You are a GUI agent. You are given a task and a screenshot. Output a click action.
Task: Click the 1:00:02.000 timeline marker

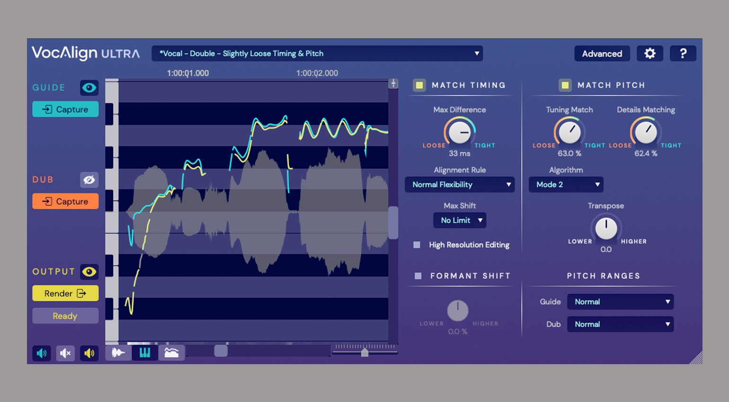click(317, 73)
